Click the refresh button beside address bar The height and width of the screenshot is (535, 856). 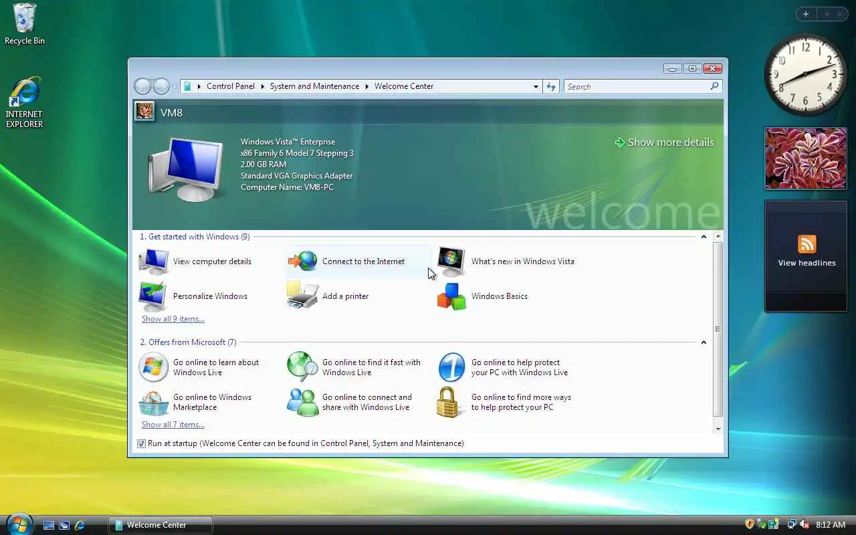pyautogui.click(x=551, y=86)
